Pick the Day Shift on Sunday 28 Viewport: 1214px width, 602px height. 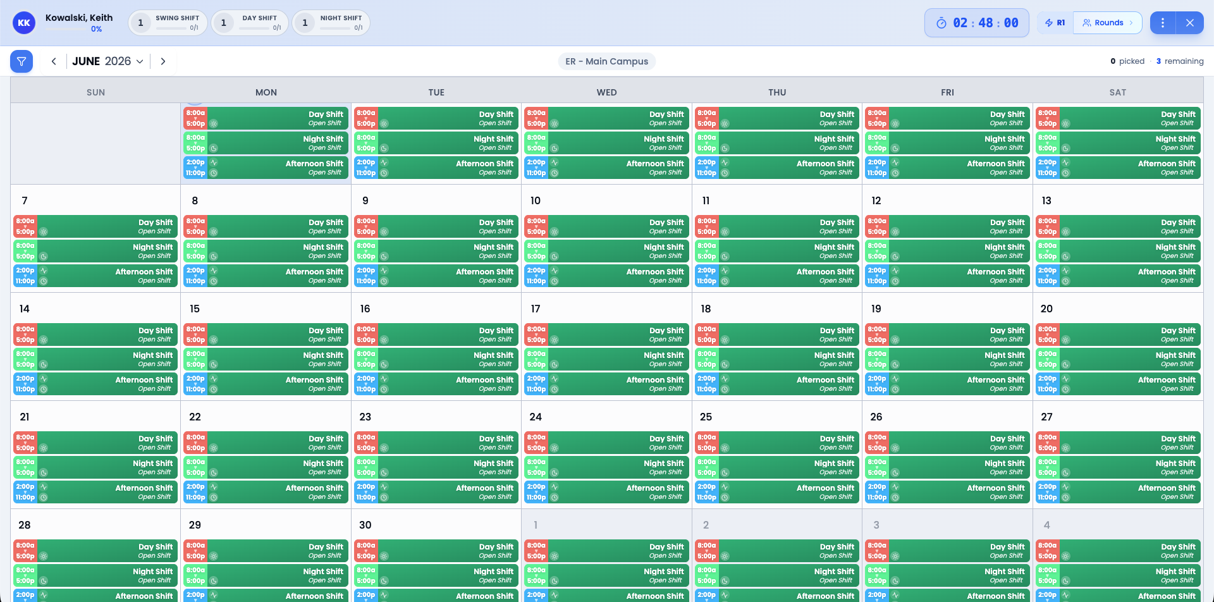point(95,551)
